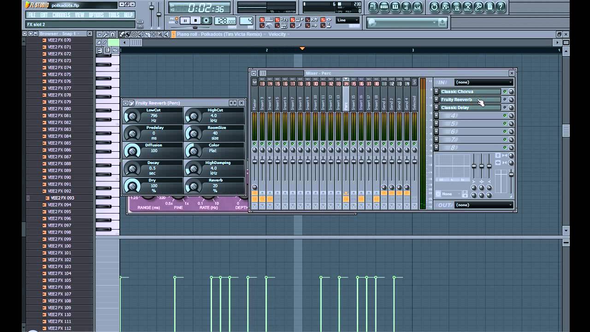Toggle Classic Chorus effect enable LED
This screenshot has width=590, height=332.
point(505,91)
